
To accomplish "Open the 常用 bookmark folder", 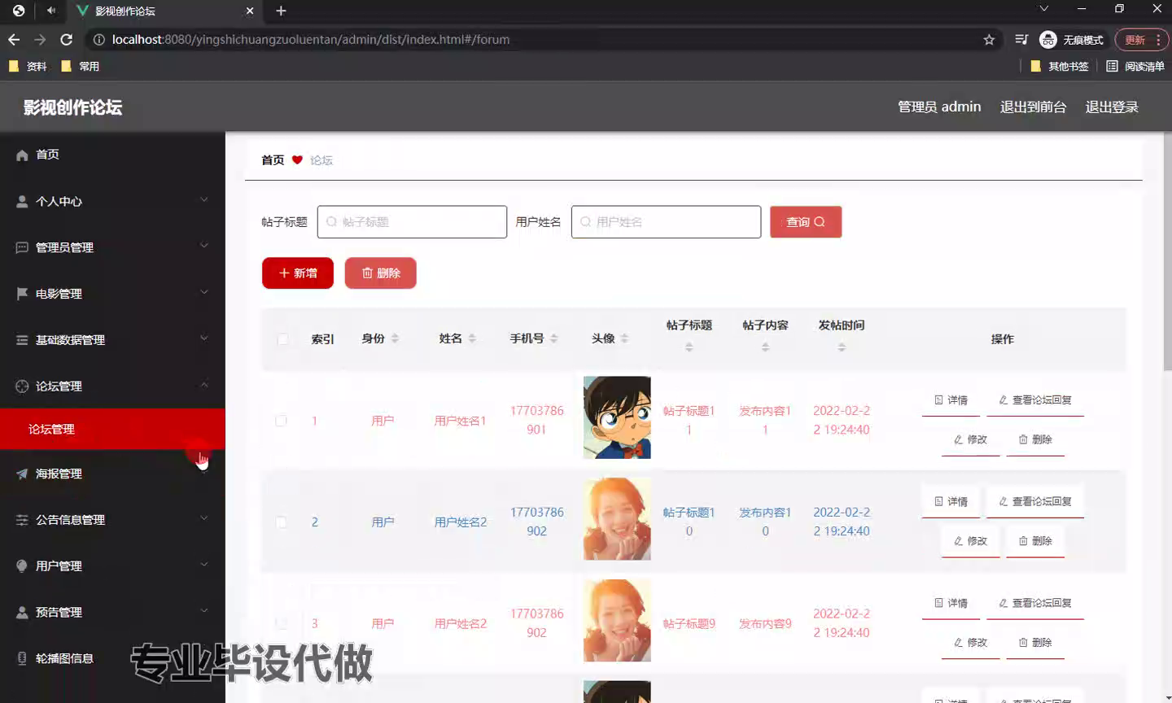I will point(80,67).
